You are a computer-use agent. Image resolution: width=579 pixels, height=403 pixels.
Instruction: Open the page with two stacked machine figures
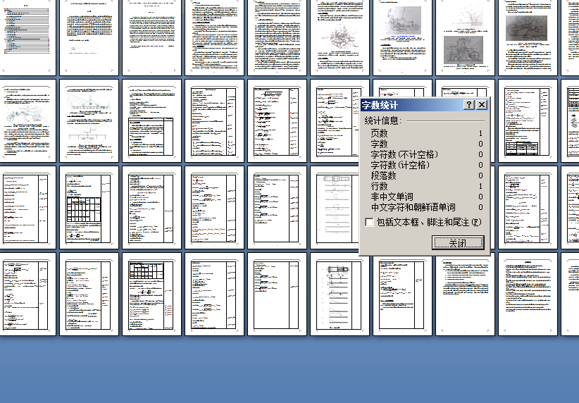466,37
